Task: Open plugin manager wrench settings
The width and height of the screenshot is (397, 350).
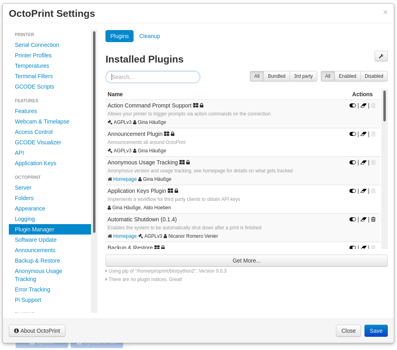Action: 381,56
